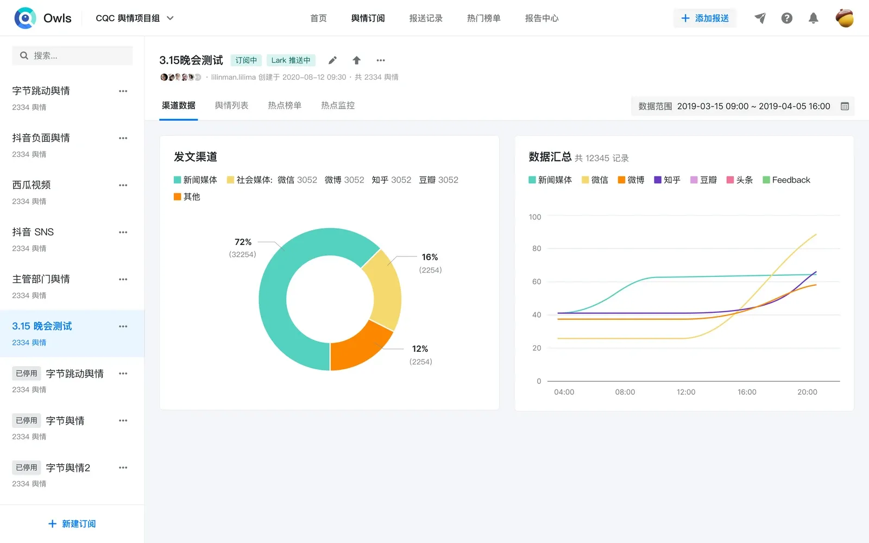Click the Lark 推送中 status tag

(291, 60)
